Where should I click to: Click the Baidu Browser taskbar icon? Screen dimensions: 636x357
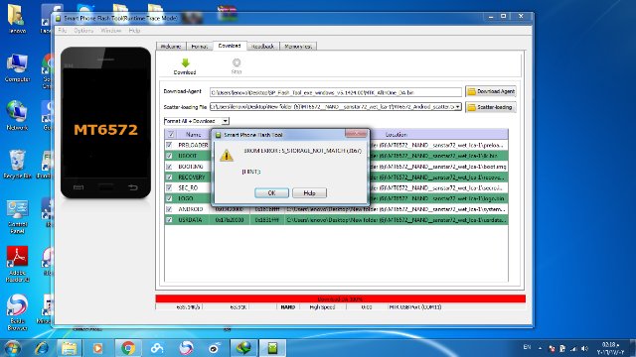186,348
